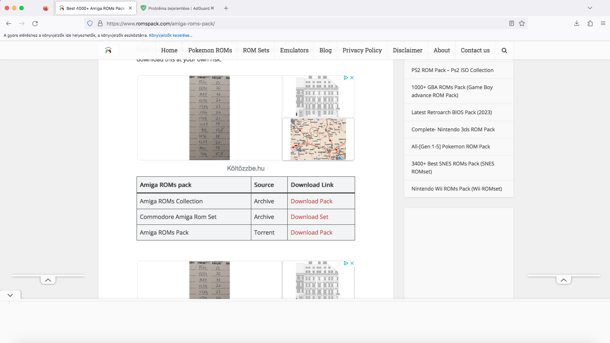
Task: Expand the bottom page panel arrow
Action: 10,295
